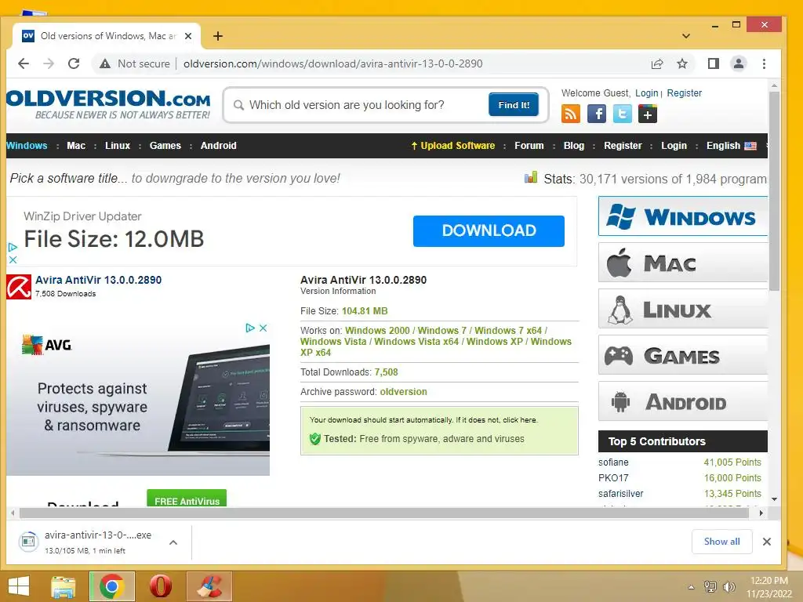Image resolution: width=803 pixels, height=602 pixels.
Task: Close the downloads bar
Action: tap(767, 542)
